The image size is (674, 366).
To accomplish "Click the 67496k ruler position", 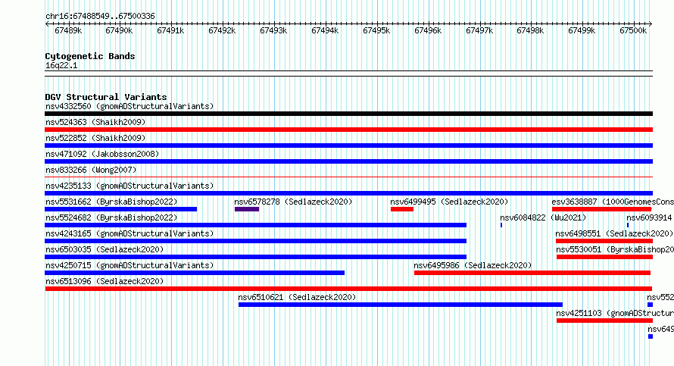I will point(428,30).
